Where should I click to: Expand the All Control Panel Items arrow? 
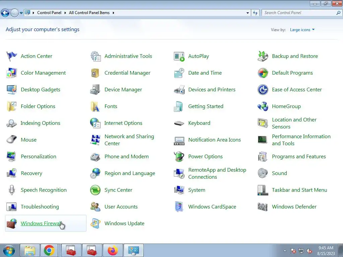114,13
